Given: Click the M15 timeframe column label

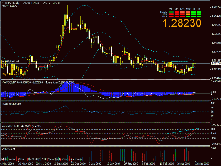Looking at the screenshot, I should [x=182, y=9].
